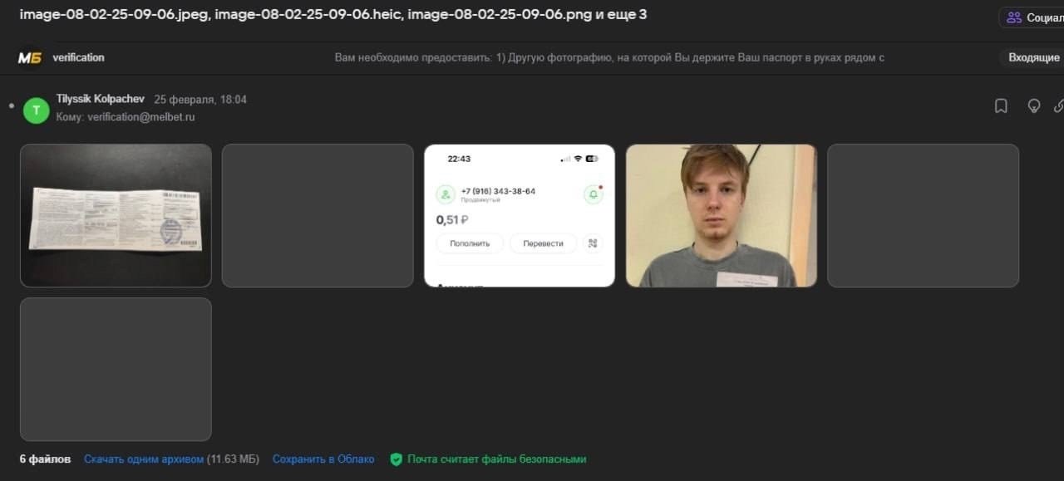Screen dimensions: 1064x481
Task: Click the green shield safety icon
Action: [397, 459]
